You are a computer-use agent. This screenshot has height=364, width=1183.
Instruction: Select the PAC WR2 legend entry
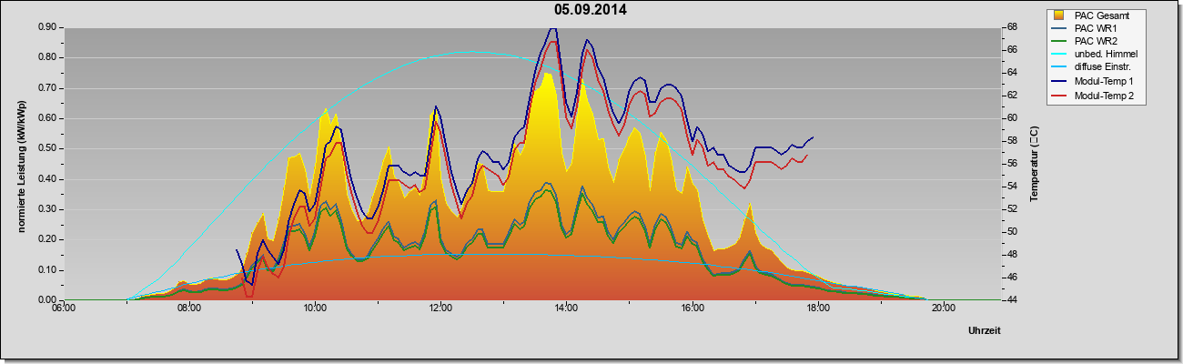tap(1096, 42)
